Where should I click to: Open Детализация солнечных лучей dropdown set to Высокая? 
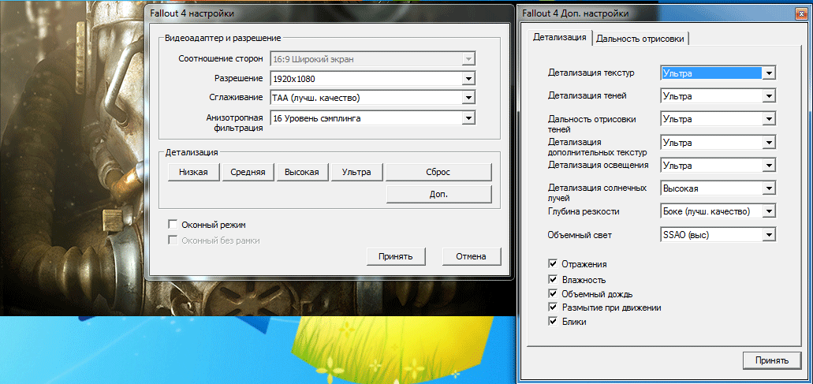718,188
